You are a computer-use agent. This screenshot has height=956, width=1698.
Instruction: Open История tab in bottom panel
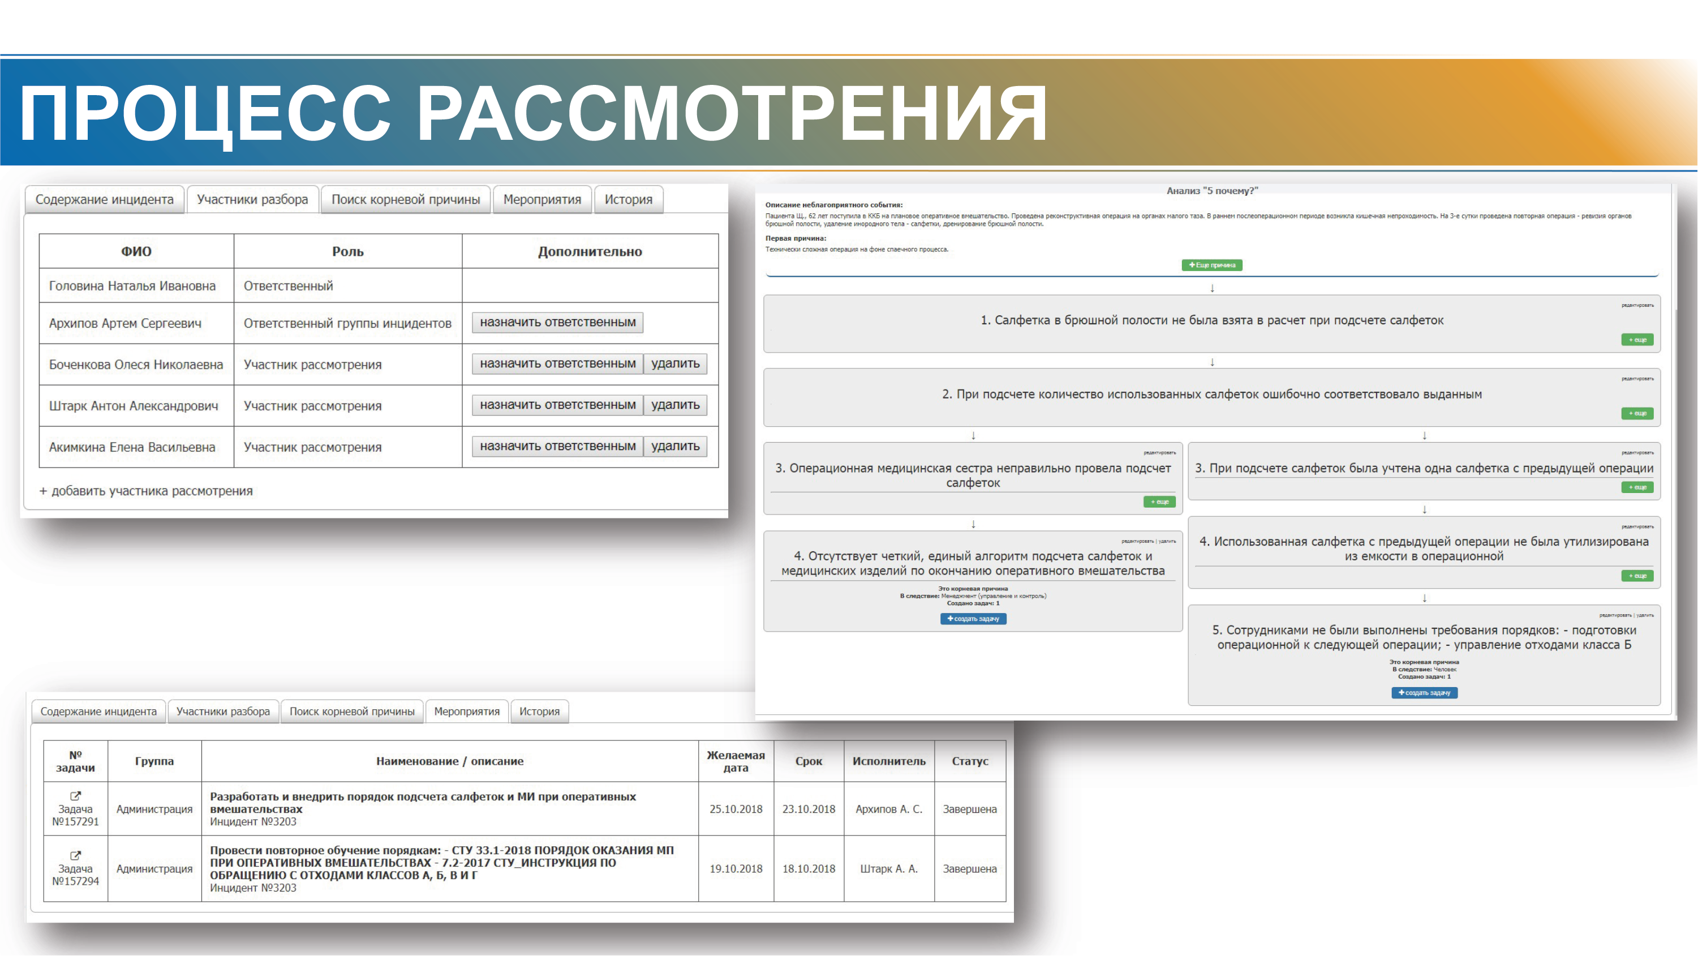[x=539, y=711]
